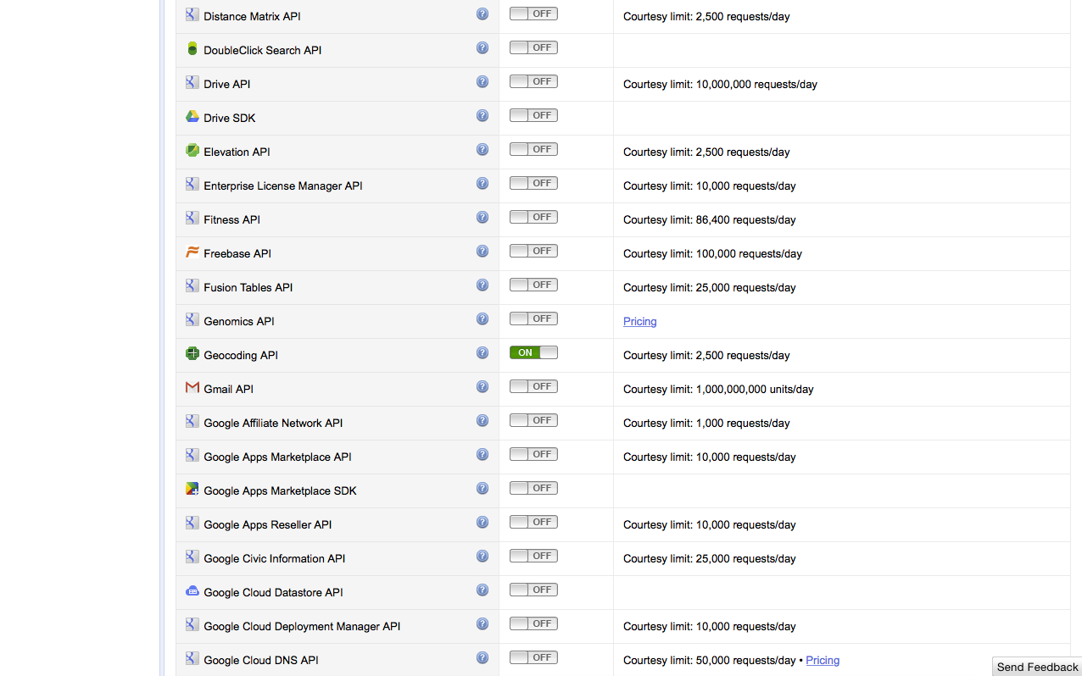
Task: Open the Genomics API Pricing link
Action: [x=639, y=321]
